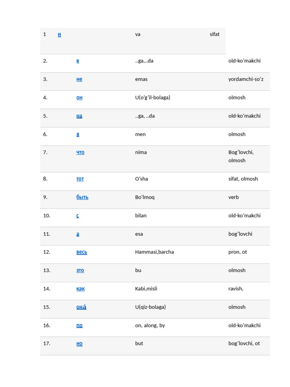Follow the 'а' link in row 11
Viewport: 290px width, 387px height.
click(x=78, y=234)
